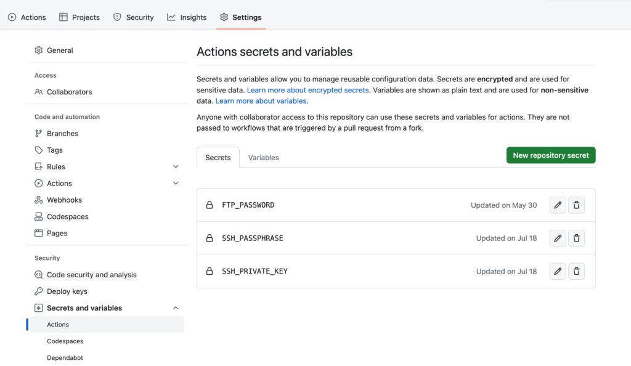The width and height of the screenshot is (631, 366).
Task: Delete the FTP_PASSWORD secret via trash icon
Action: tap(576, 205)
